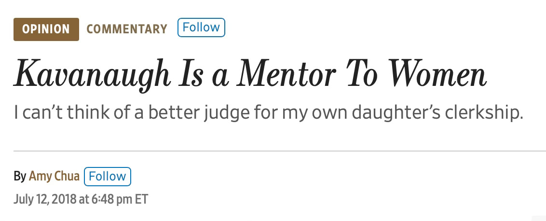Open Amy Chua's author page

point(54,176)
